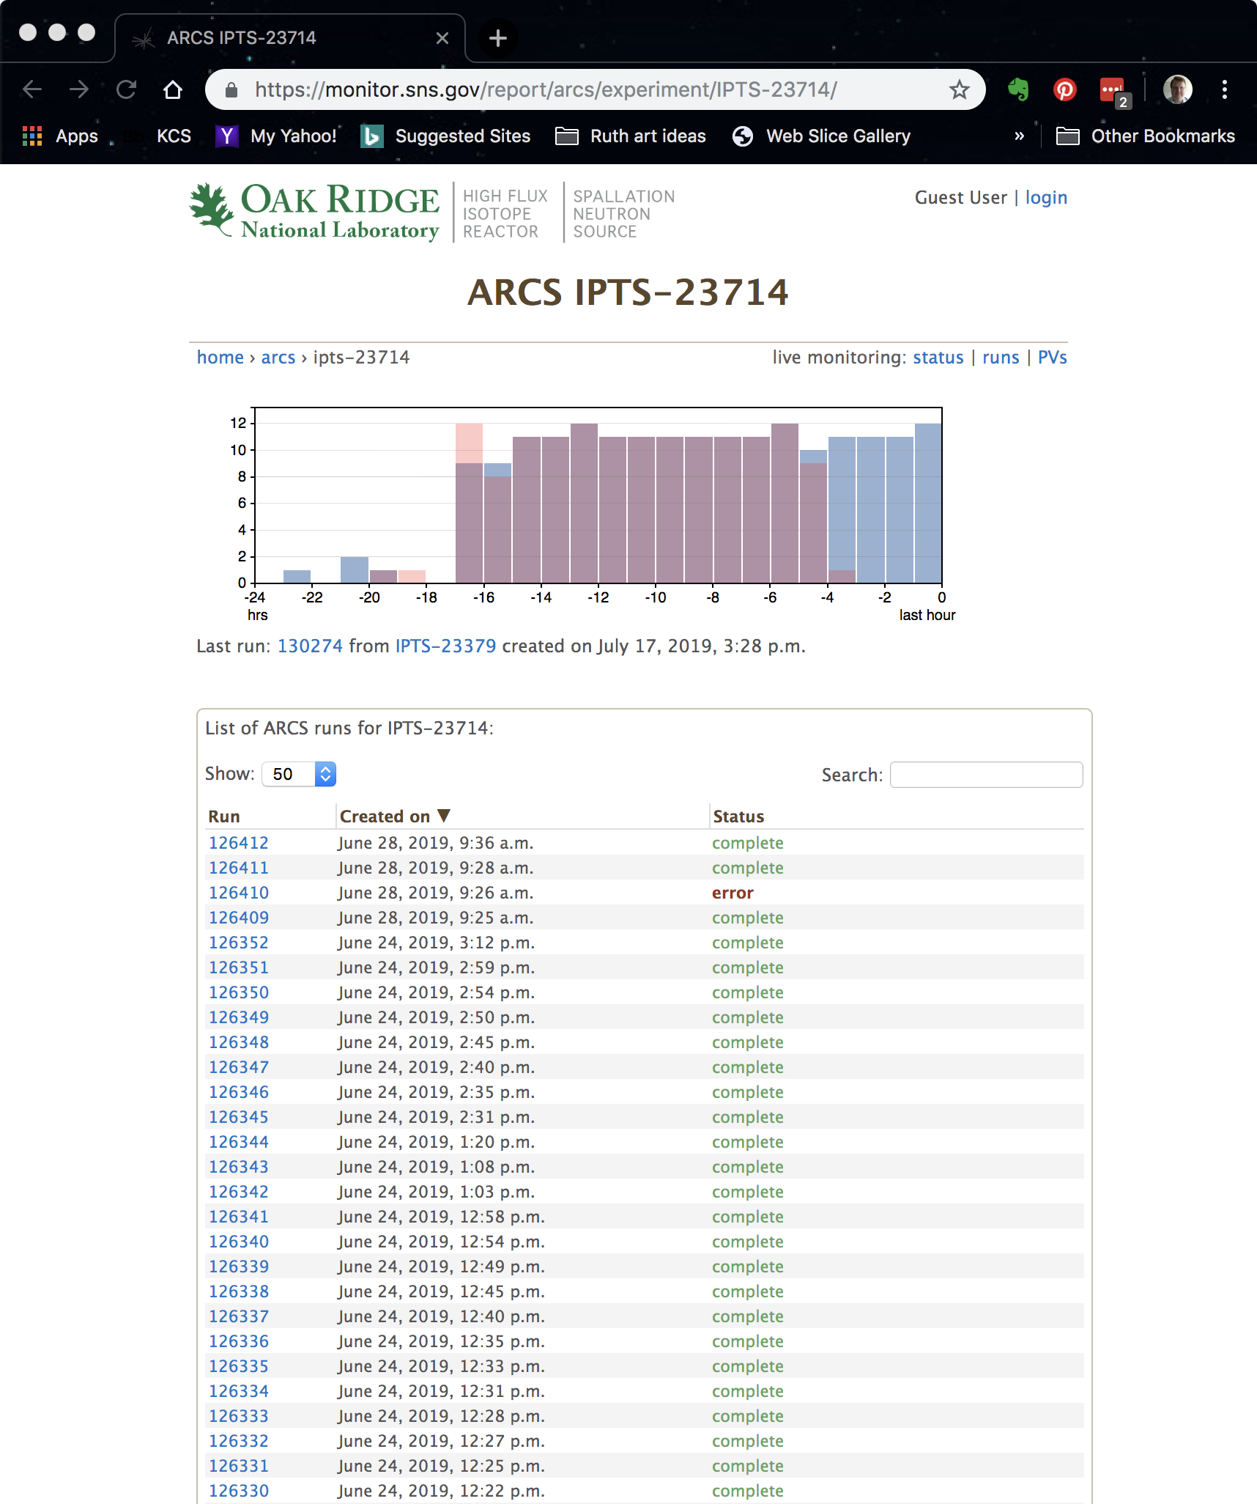Expand hidden bookmarks with the chevron
The width and height of the screenshot is (1257, 1504).
pos(1019,136)
